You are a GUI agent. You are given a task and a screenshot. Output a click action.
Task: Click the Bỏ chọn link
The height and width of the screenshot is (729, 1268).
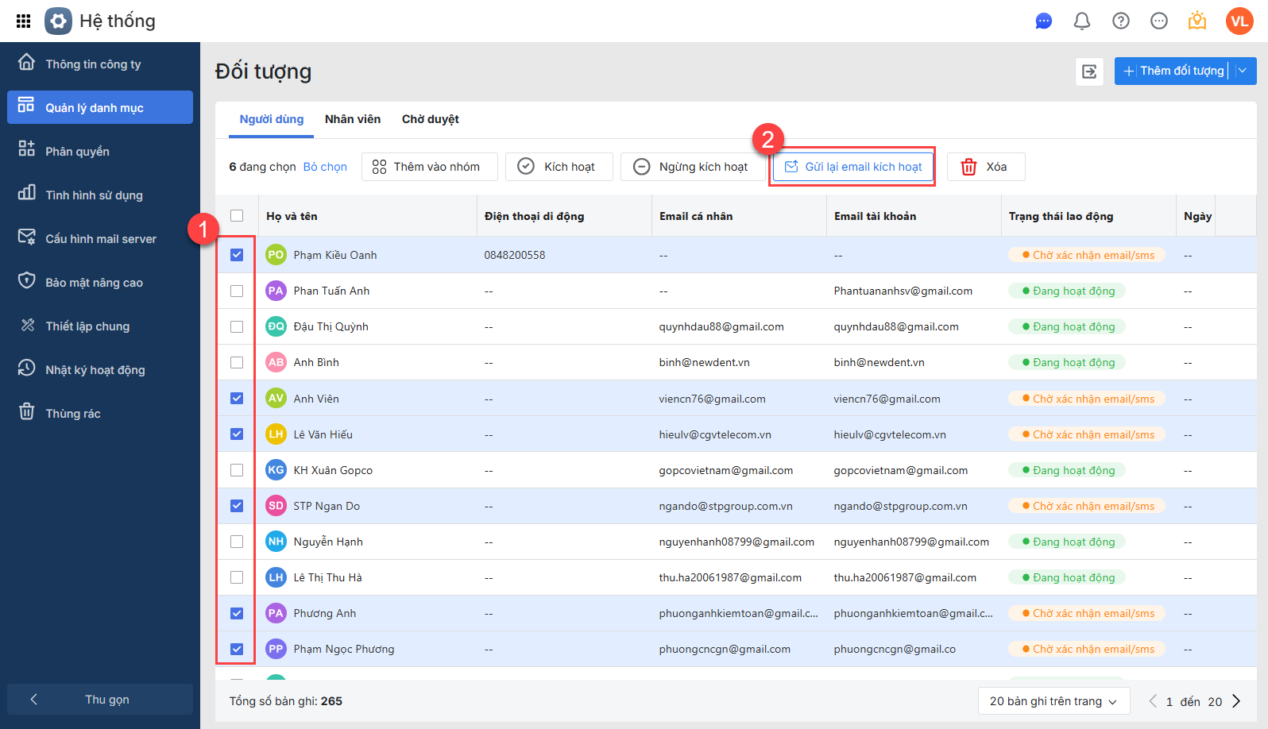[325, 167]
